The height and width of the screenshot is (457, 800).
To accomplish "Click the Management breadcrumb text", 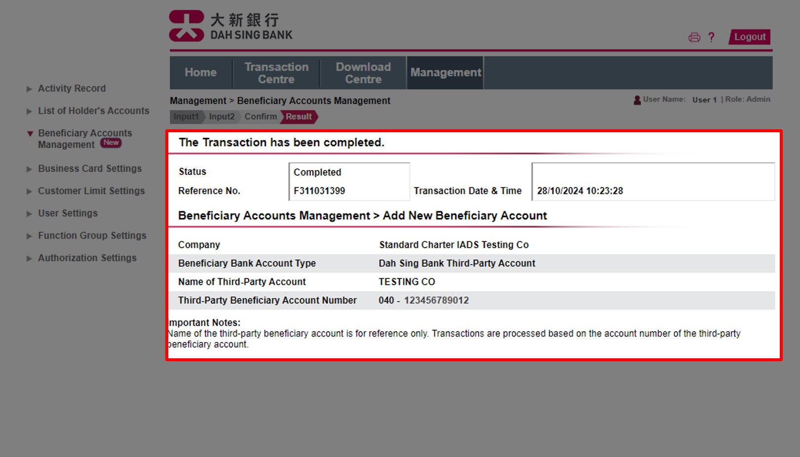I will pos(198,101).
